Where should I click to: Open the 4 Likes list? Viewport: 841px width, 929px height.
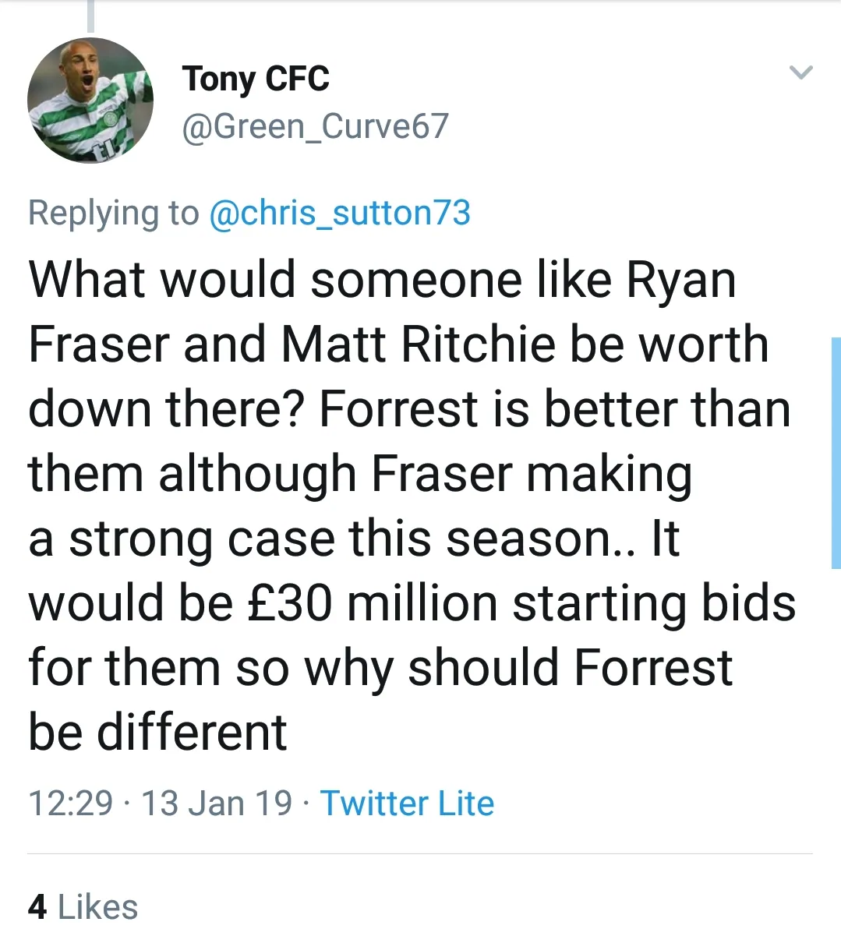coord(83,906)
